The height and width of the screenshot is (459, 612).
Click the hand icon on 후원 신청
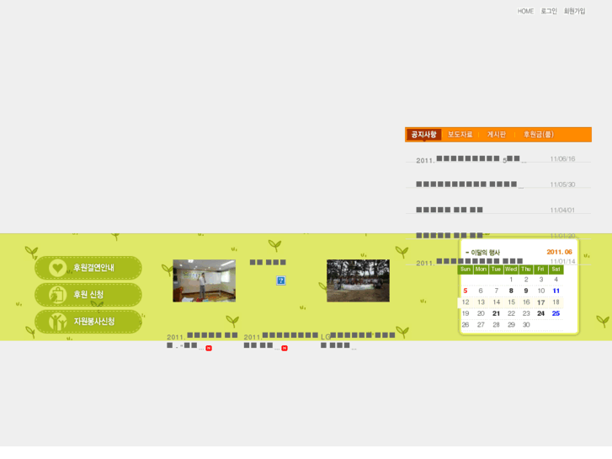pos(57,295)
